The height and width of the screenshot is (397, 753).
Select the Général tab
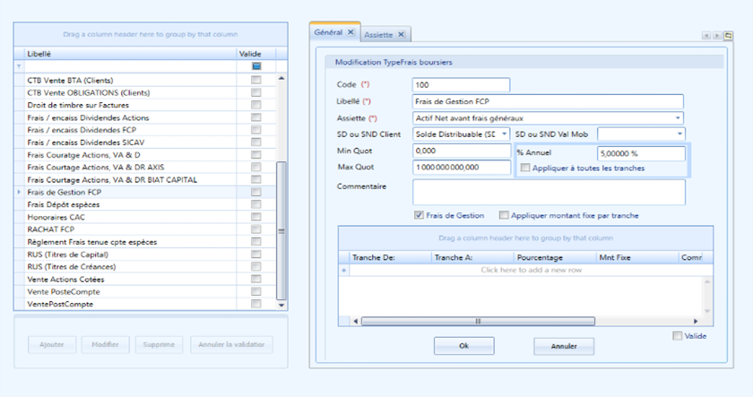point(328,32)
